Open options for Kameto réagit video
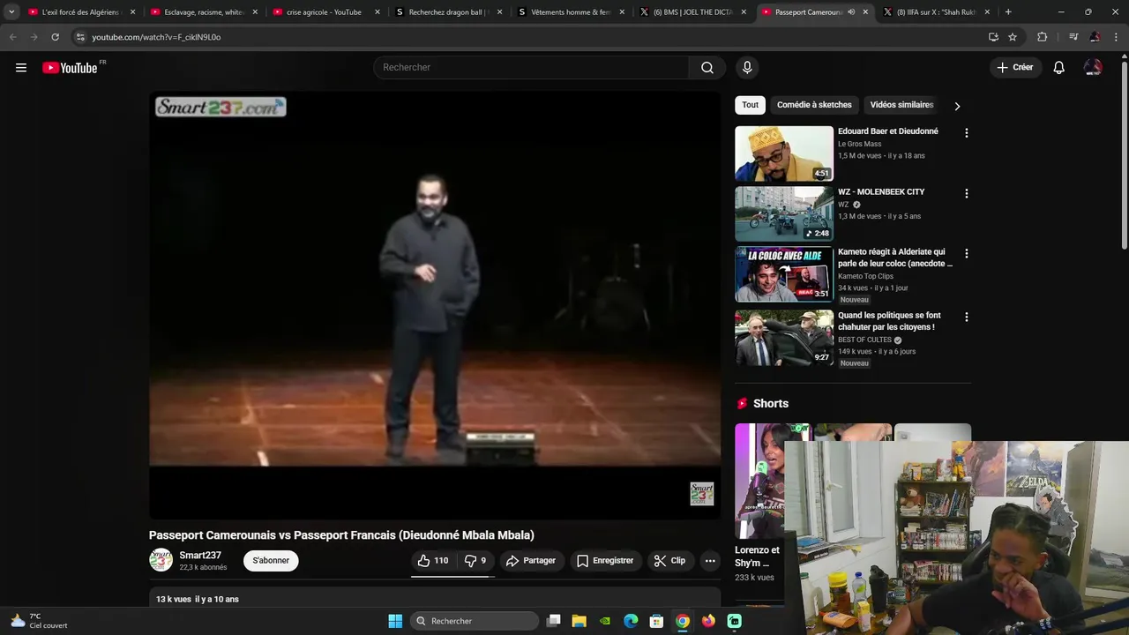Viewport: 1129px width, 635px height. pos(967,253)
